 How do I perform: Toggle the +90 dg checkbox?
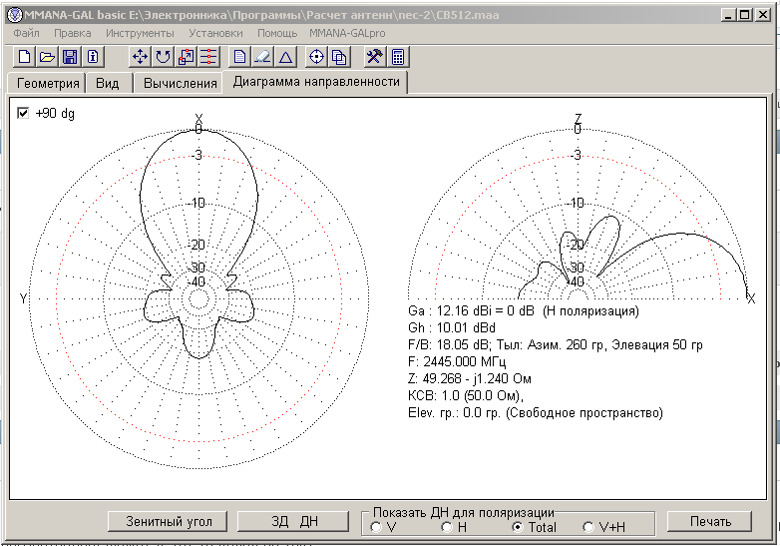pos(24,114)
